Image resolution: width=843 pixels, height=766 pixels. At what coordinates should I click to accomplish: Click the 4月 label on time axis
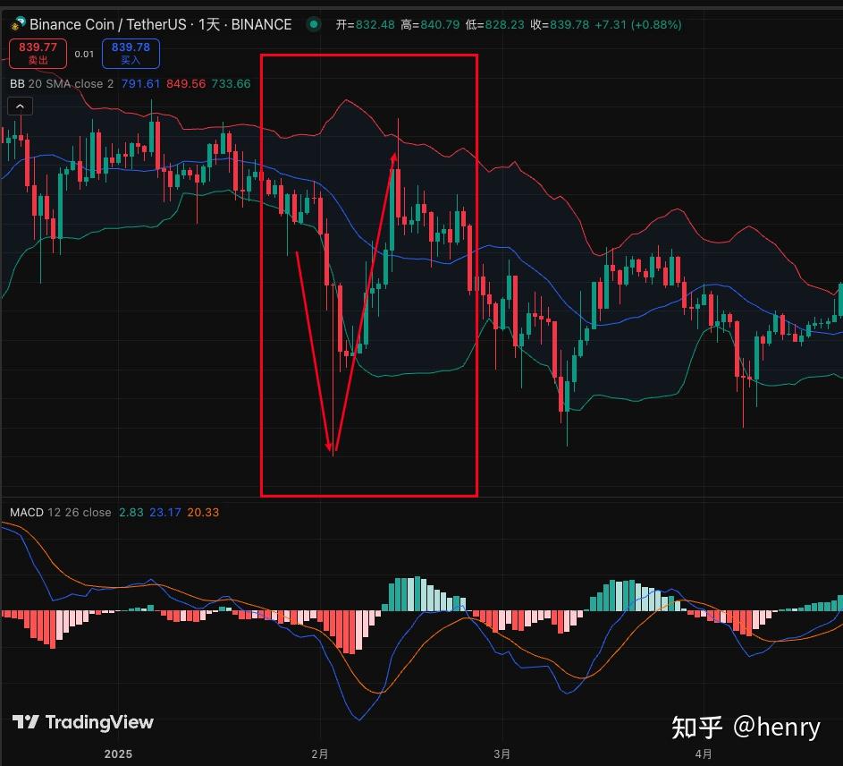tap(704, 753)
